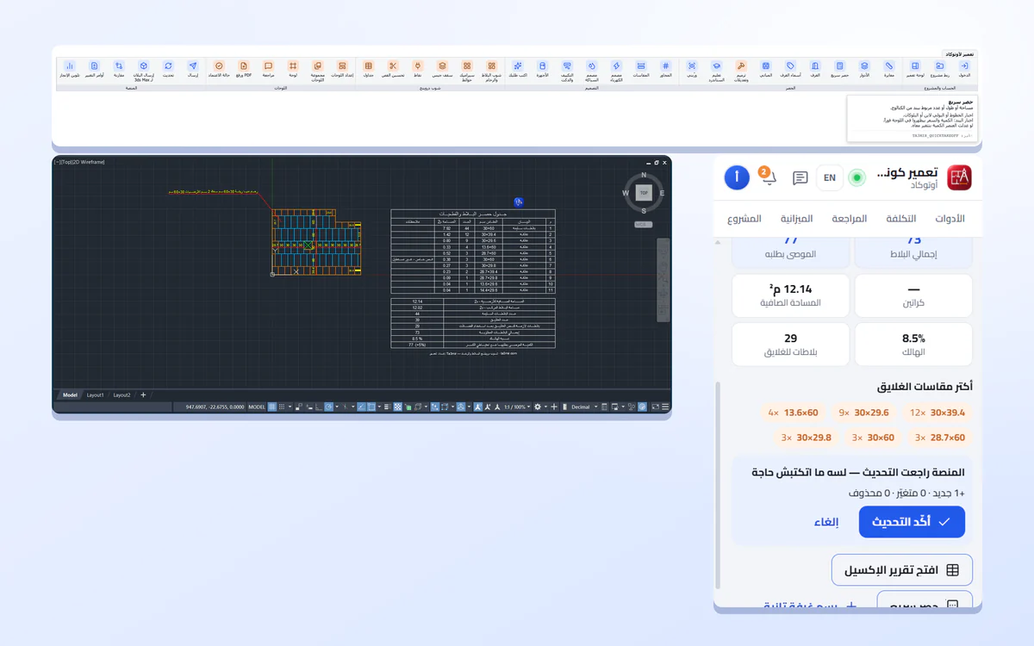Image resolution: width=1034 pixels, height=646 pixels.
Task: Click the 12.14 م² المساحة الصافية card
Action: pyautogui.click(x=790, y=295)
